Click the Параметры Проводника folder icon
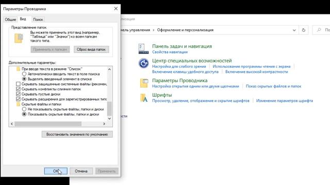This screenshot has height=185, width=330. (144, 83)
